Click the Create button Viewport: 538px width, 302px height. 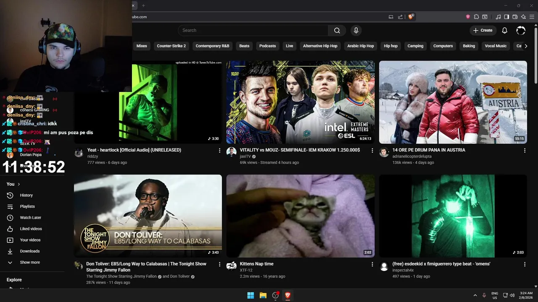click(x=483, y=30)
